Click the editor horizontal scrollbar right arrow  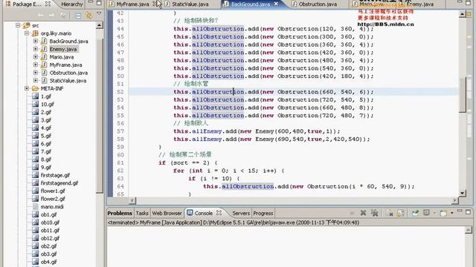454,200
